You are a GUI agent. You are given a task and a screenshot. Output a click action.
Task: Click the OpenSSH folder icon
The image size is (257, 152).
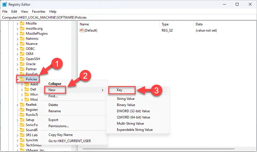pyautogui.click(x=22, y=59)
